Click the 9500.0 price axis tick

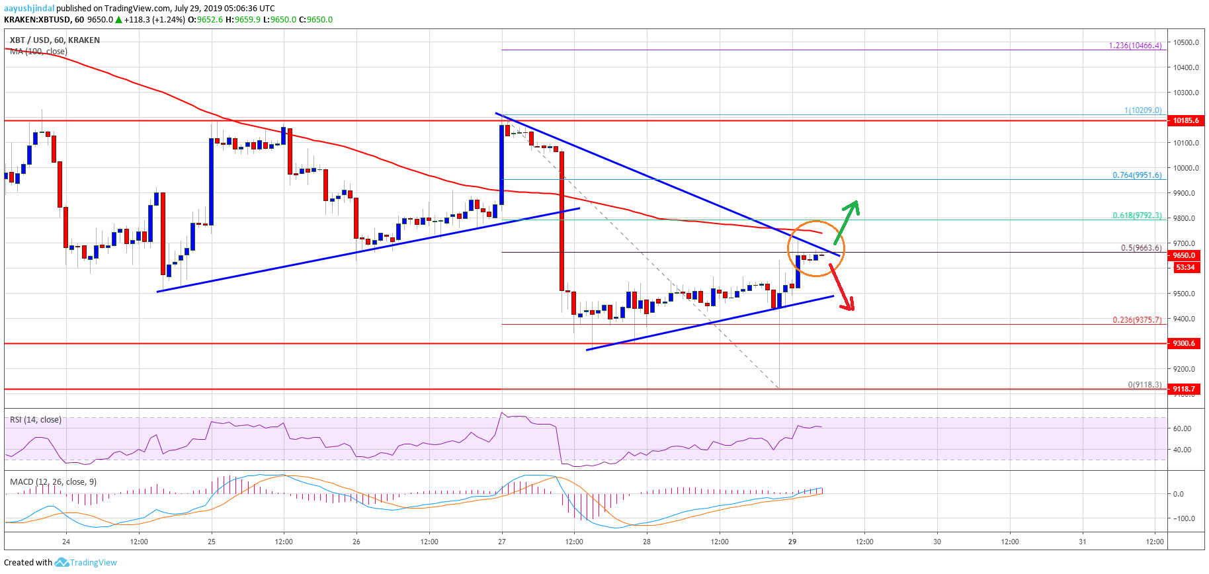[1185, 294]
